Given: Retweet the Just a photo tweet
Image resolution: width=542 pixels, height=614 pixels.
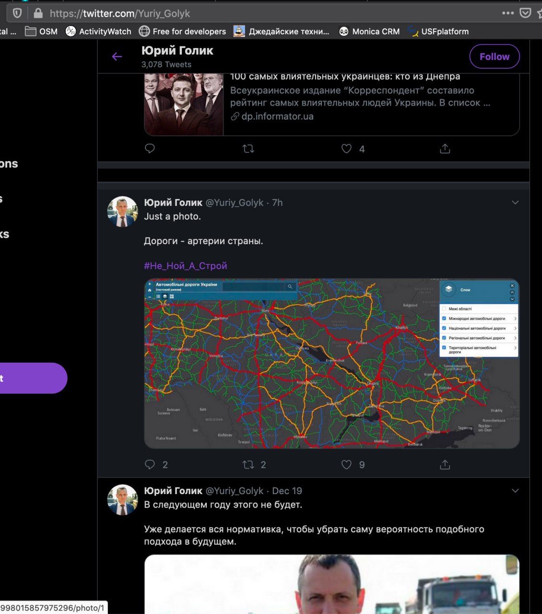Looking at the screenshot, I should (248, 464).
